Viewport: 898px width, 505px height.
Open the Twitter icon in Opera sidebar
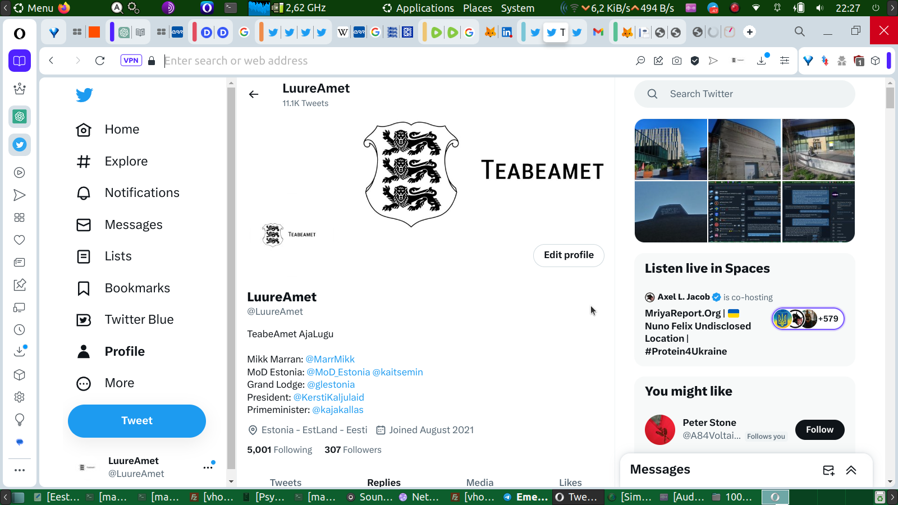[20, 145]
